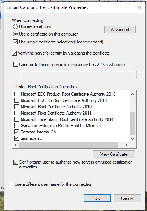
Task: Select 'Taranac Internal CA' list entry text
Action: [x=38, y=132]
